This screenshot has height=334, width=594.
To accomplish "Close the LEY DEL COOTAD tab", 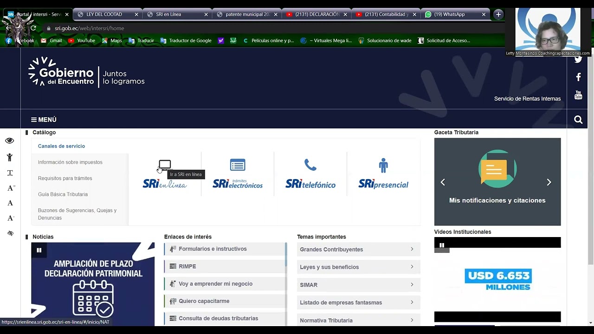I will pos(136,14).
